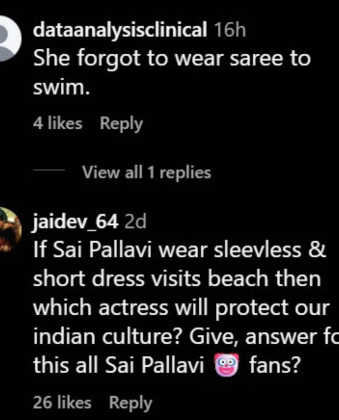Reply to dataanalysisclinical's saree comment
Image resolution: width=339 pixels, height=420 pixels.
pyautogui.click(x=121, y=124)
